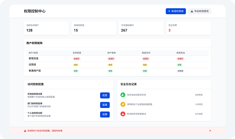Click the 安全日志记录 section heading
235x139 pixels.
click(x=128, y=84)
